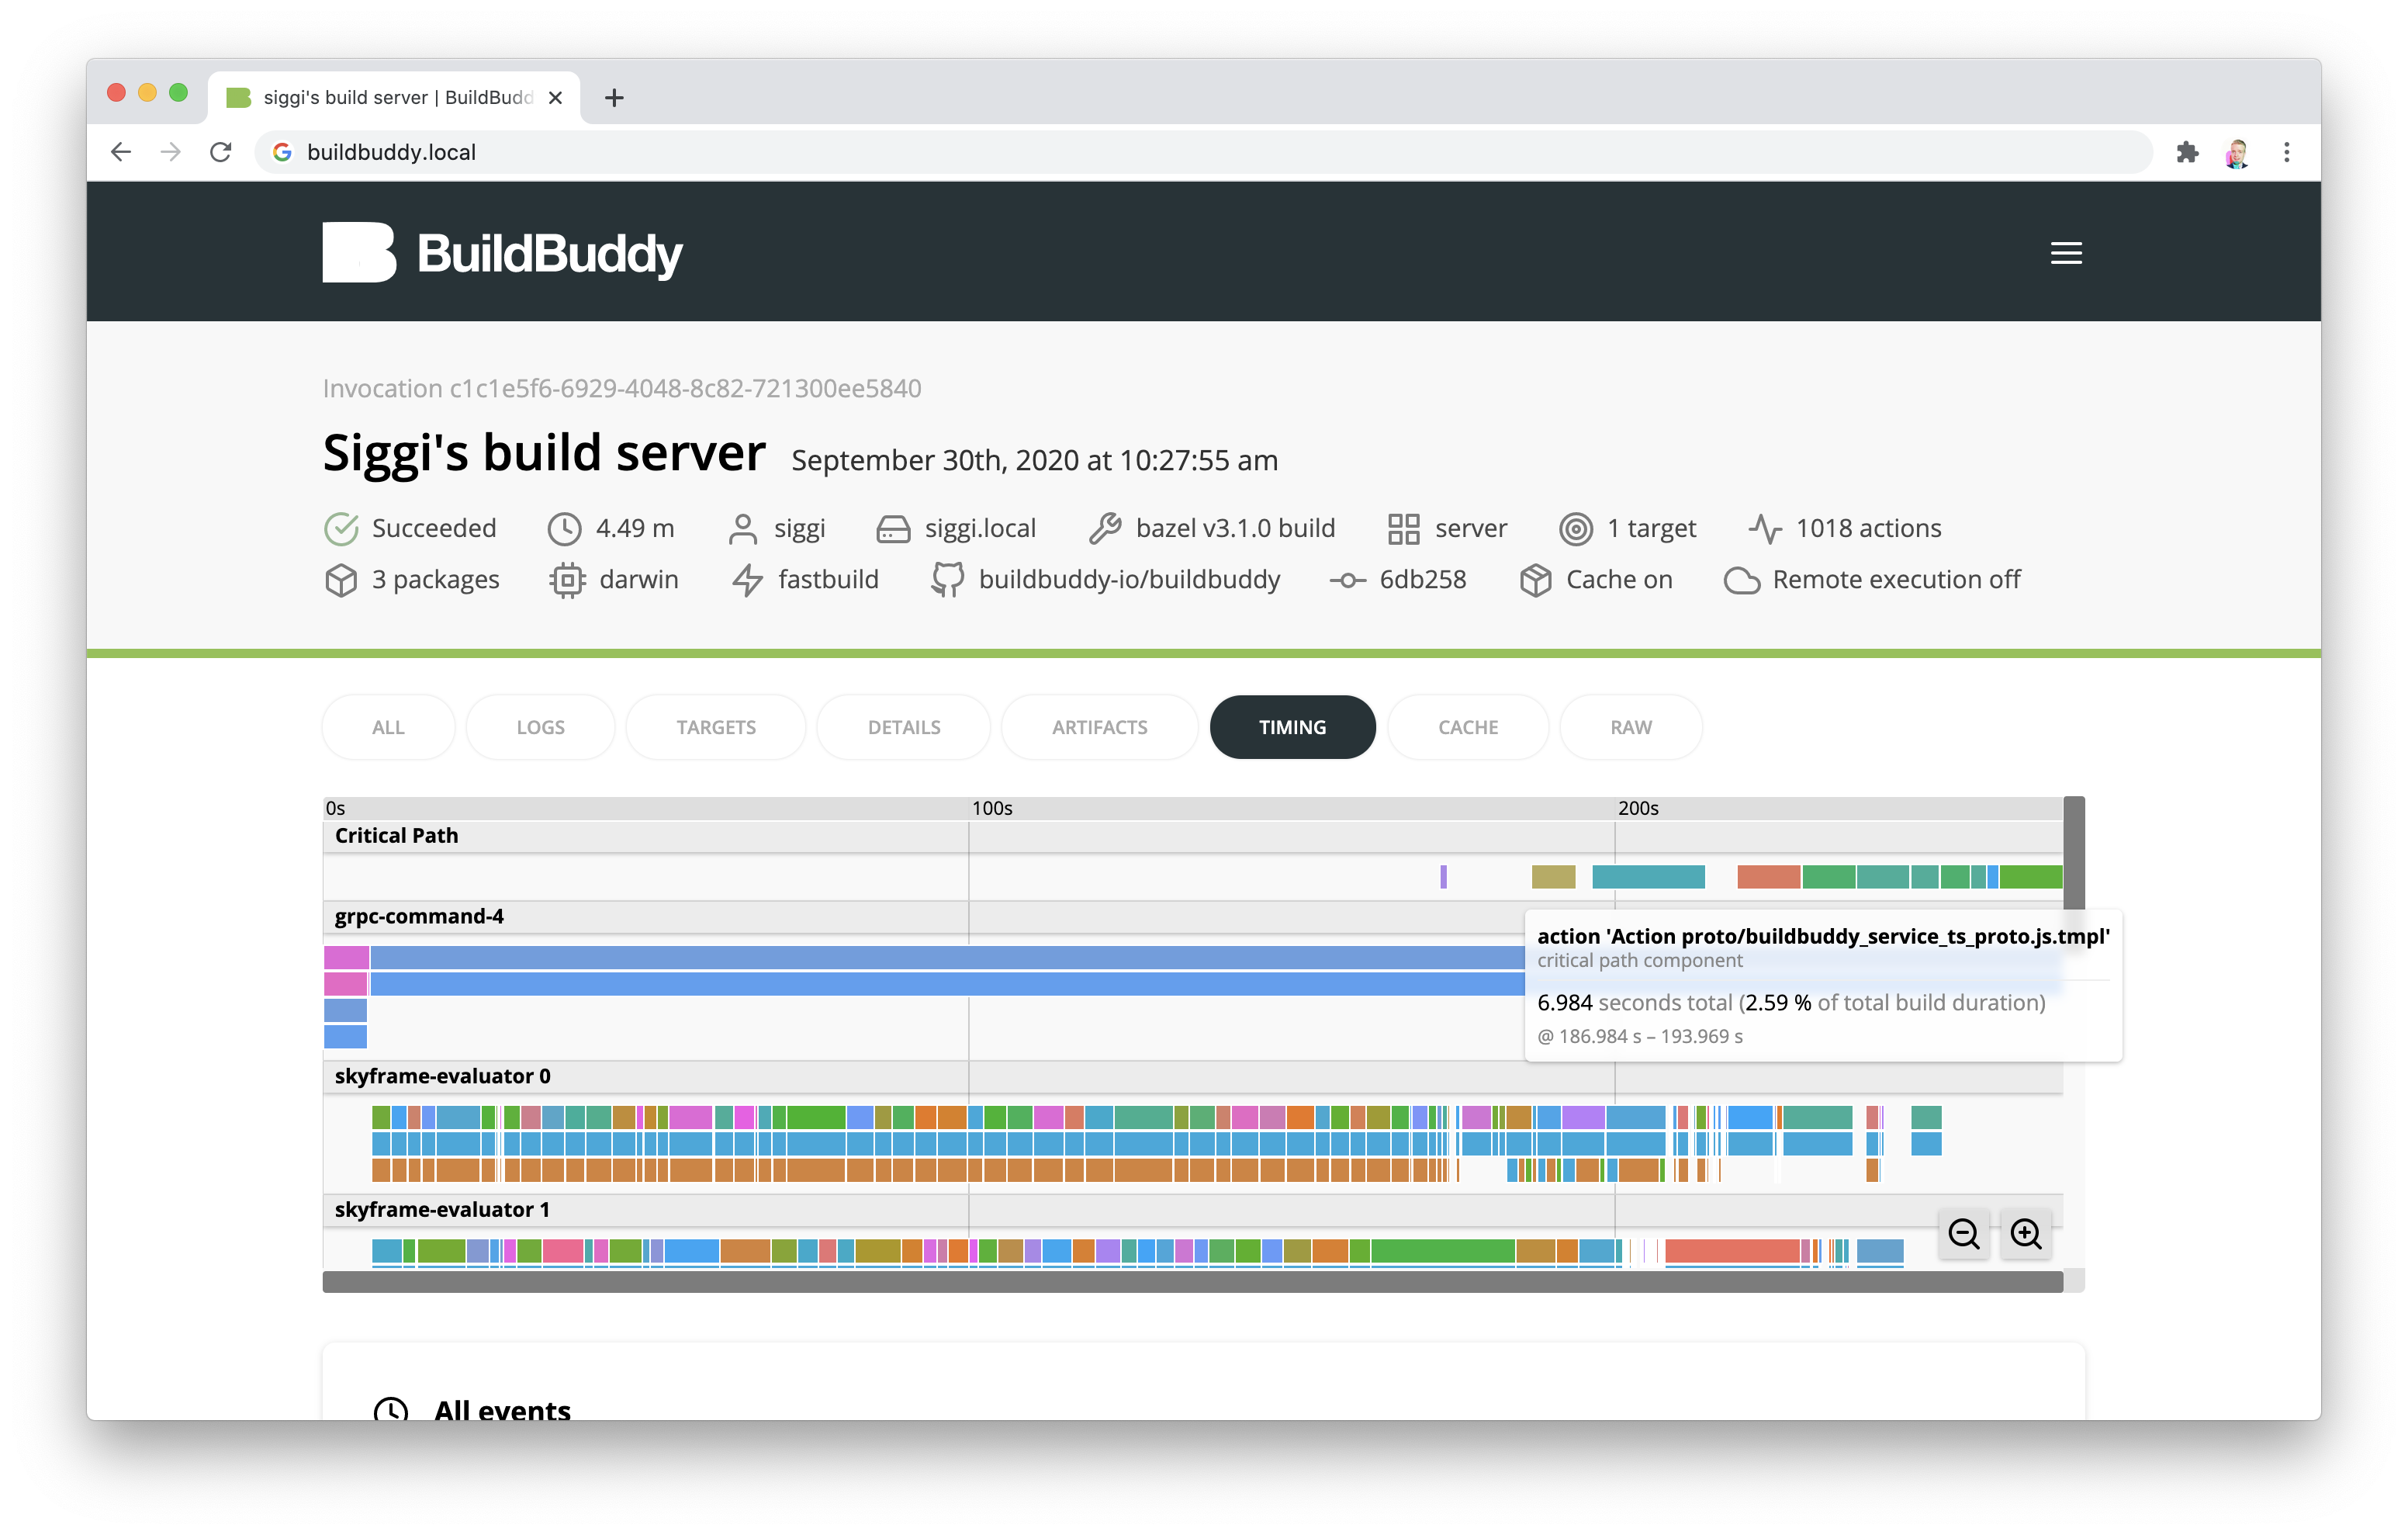This screenshot has width=2408, height=1535.
Task: Click the clock icon next to 4.49 m
Action: [x=565, y=528]
